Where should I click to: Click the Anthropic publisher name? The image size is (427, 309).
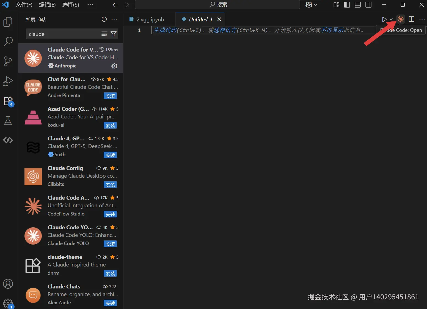point(65,66)
